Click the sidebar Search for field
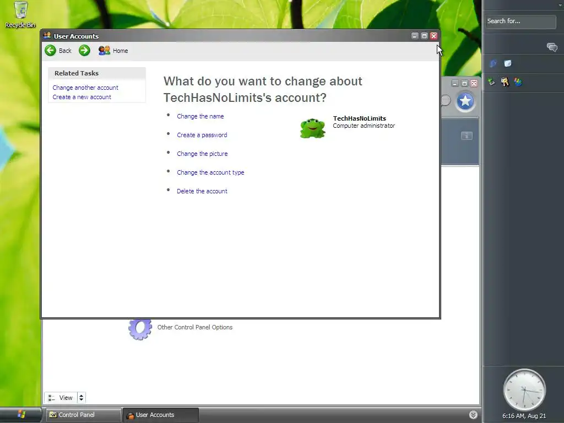The width and height of the screenshot is (564, 423). click(x=520, y=21)
